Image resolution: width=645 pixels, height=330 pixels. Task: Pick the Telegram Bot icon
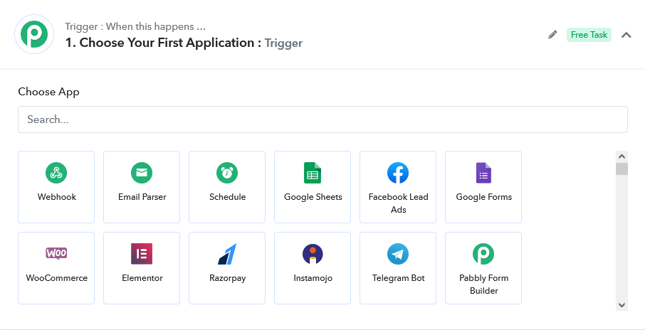(398, 254)
